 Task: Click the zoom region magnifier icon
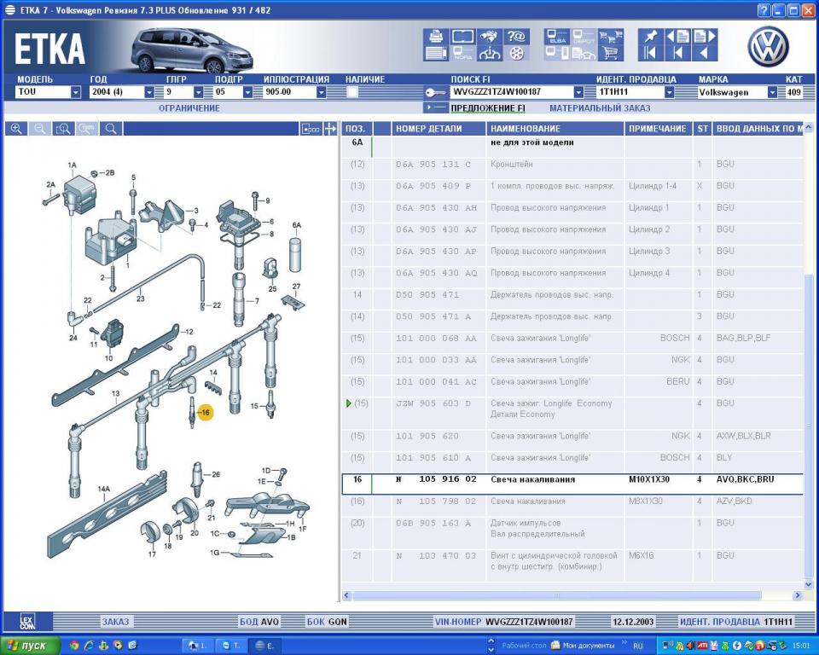point(63,129)
